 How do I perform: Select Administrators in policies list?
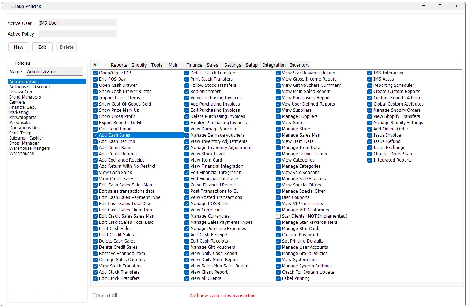pos(47,82)
